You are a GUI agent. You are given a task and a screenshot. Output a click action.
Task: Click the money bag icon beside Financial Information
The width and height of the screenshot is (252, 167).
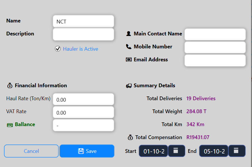[x=10, y=86]
